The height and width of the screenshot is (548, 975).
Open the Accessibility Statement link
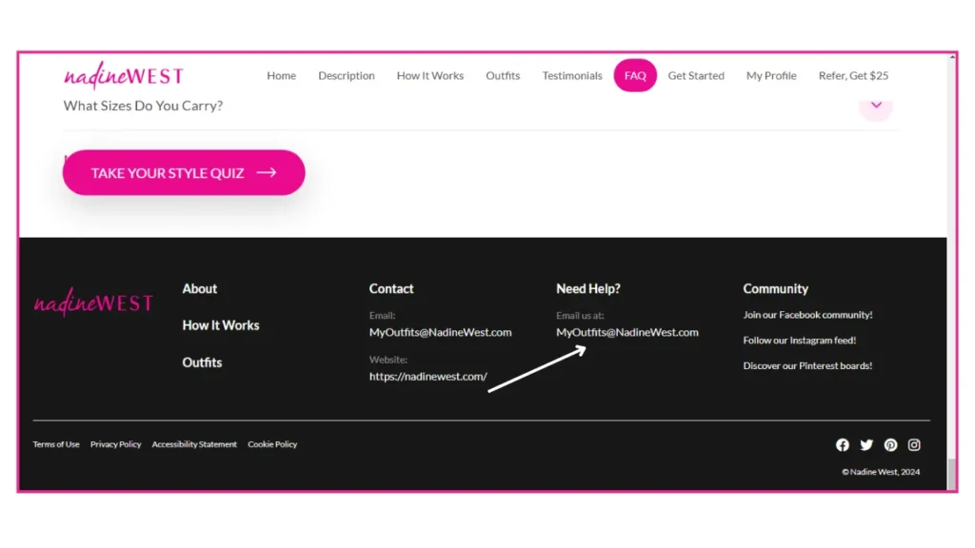[194, 444]
